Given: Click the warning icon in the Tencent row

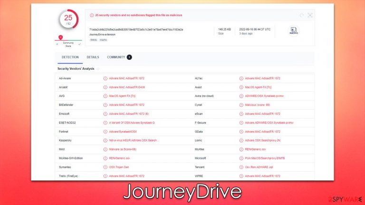Looking at the screenshot, I should tap(241, 167).
